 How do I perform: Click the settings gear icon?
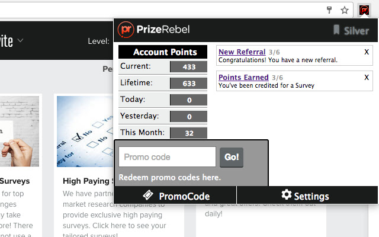(287, 195)
